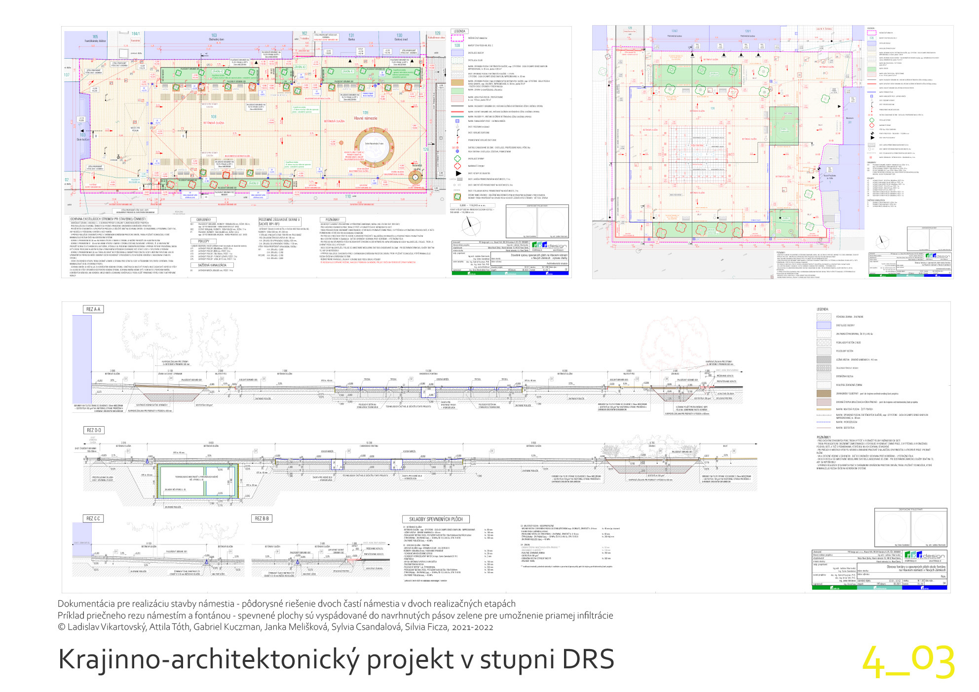979x692 pixels.
Task: Click the green existing-tree symbol in left legend
Action: (x=457, y=159)
